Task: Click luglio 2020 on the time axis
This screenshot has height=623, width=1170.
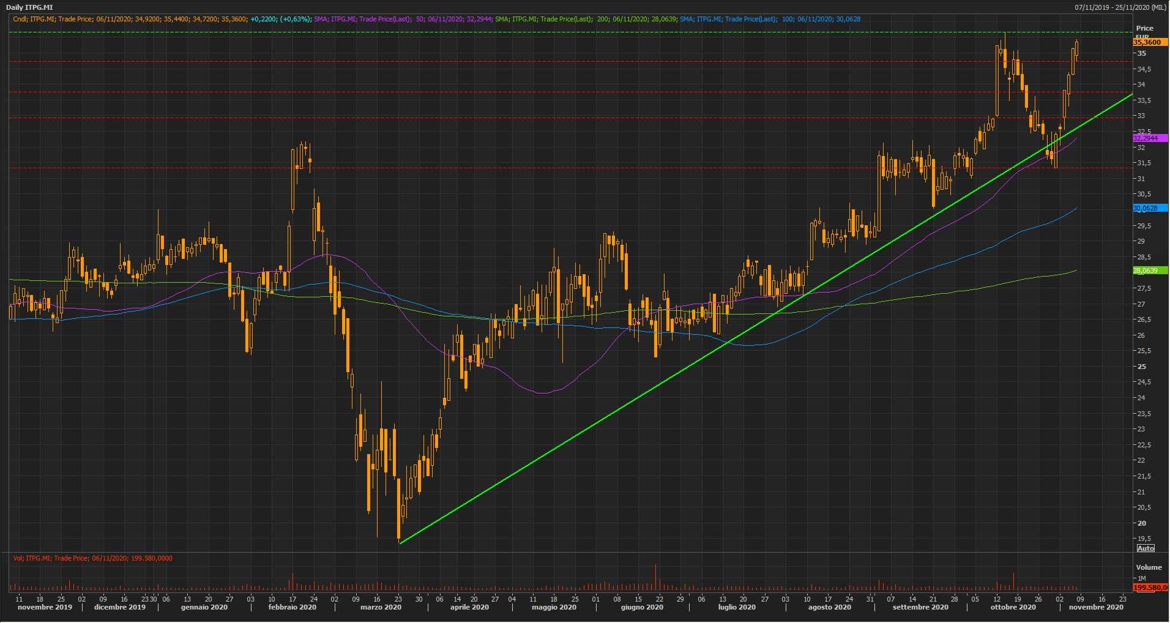Action: point(736,607)
